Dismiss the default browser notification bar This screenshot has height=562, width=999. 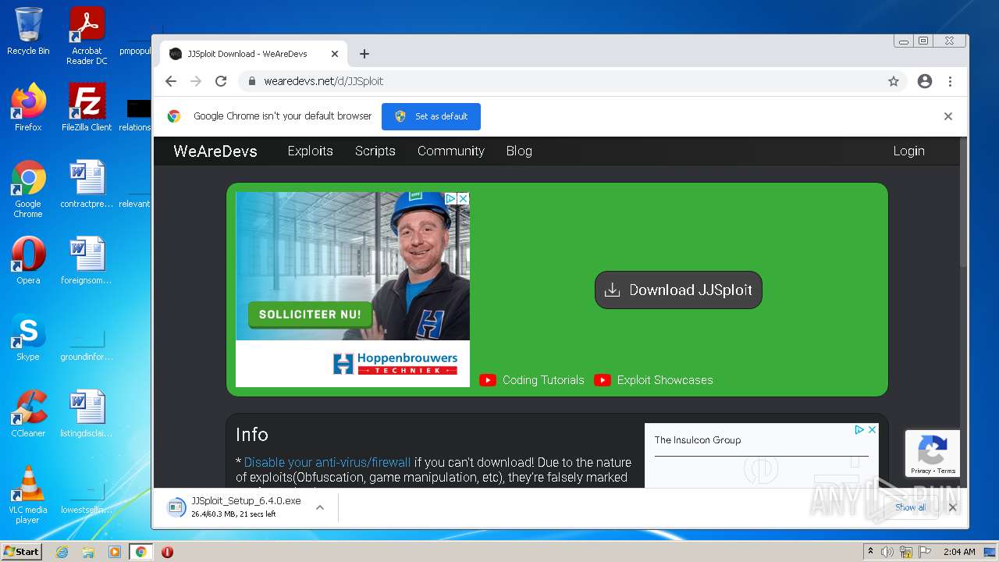point(948,116)
